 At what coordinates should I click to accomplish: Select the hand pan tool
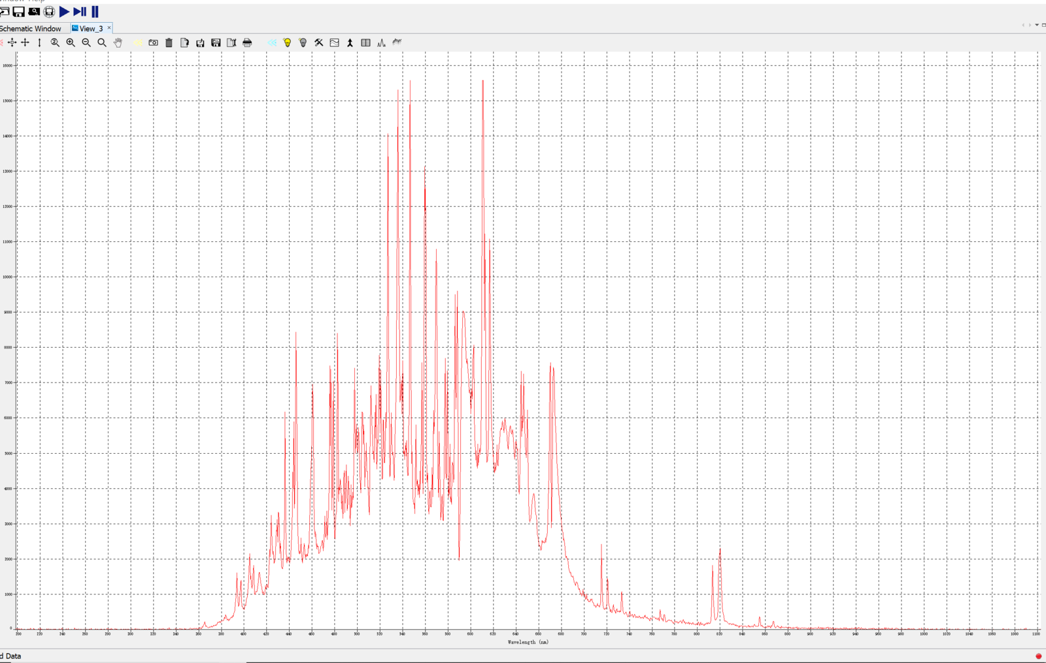(x=118, y=42)
